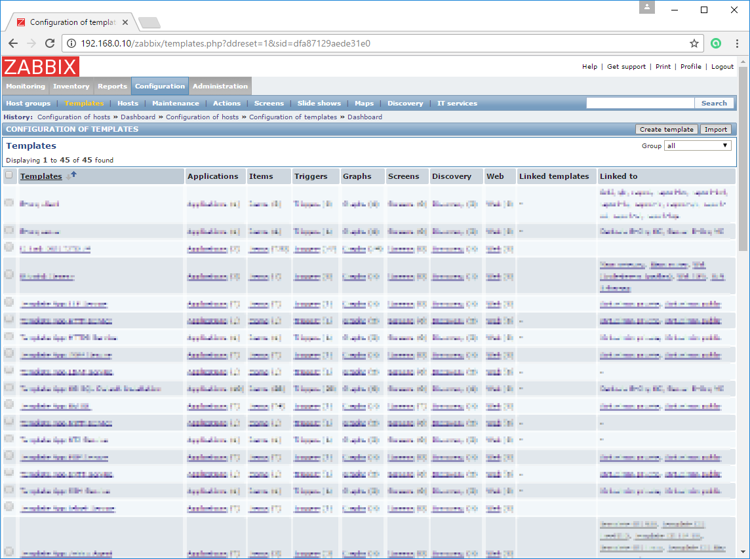Open Screens in the blue submenu bar

coord(269,104)
